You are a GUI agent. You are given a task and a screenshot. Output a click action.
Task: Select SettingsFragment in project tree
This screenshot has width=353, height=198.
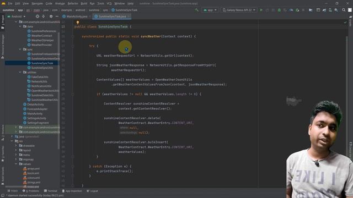tap(38, 123)
